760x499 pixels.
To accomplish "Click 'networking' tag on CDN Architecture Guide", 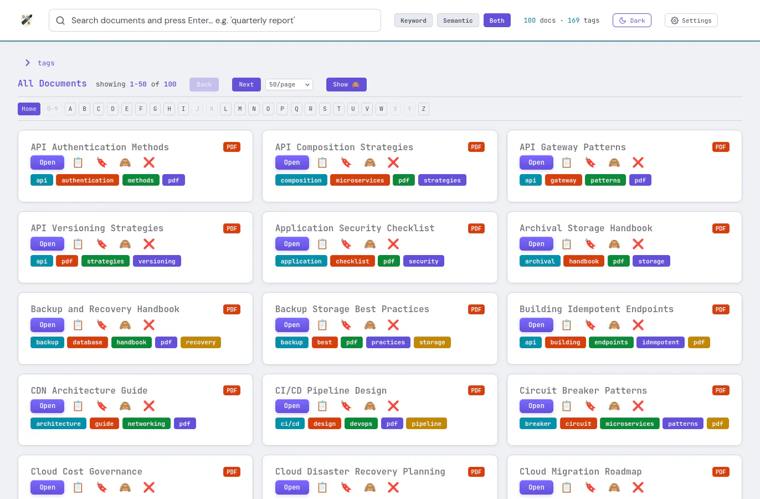I will click(146, 424).
